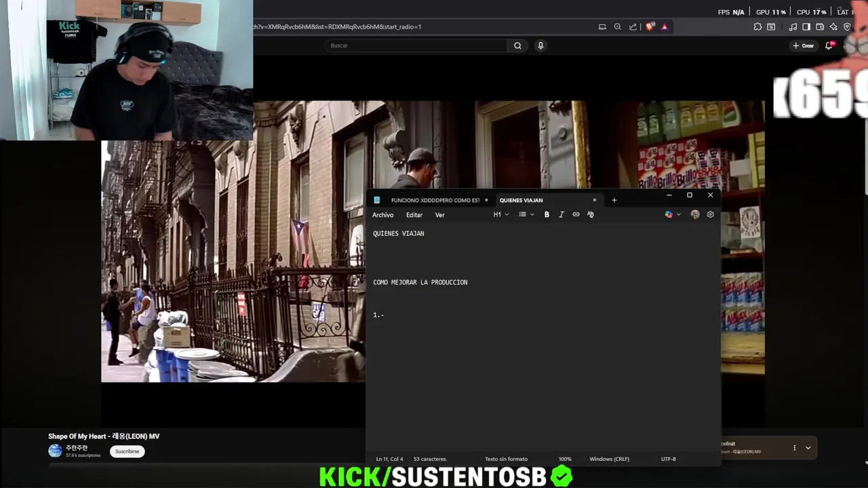Open zoom level 100% in status bar
The height and width of the screenshot is (488, 868).
[565, 459]
